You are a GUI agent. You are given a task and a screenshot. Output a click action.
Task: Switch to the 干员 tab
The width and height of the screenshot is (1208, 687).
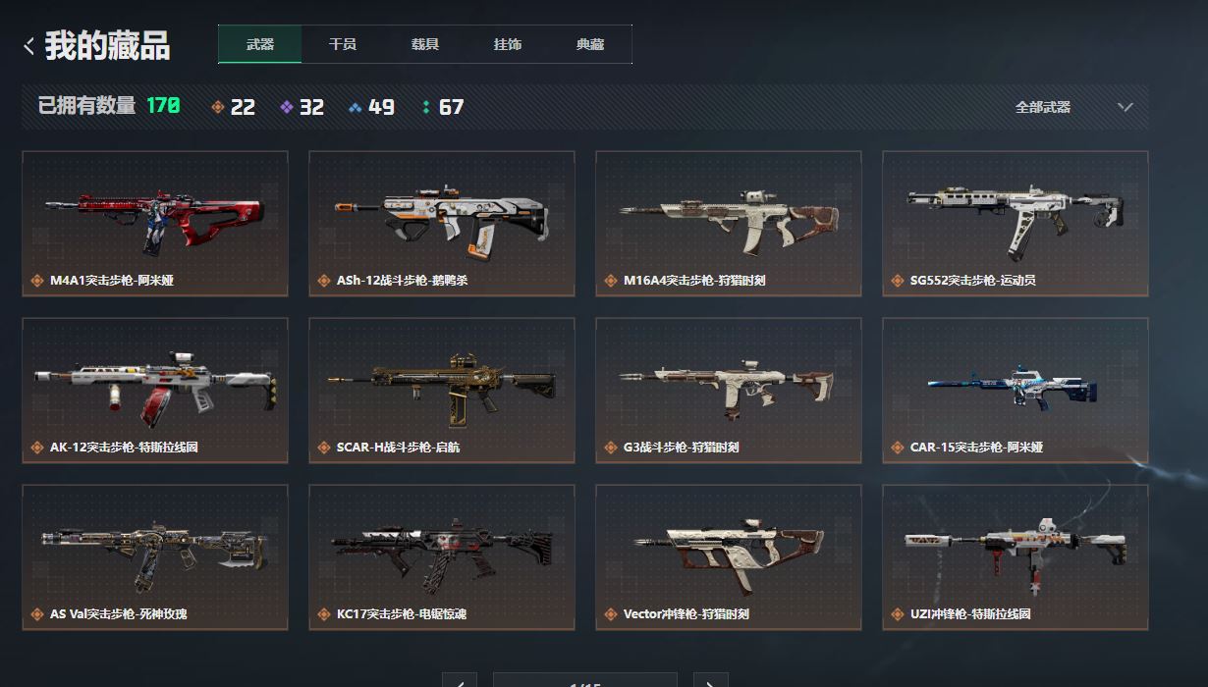[x=343, y=44]
